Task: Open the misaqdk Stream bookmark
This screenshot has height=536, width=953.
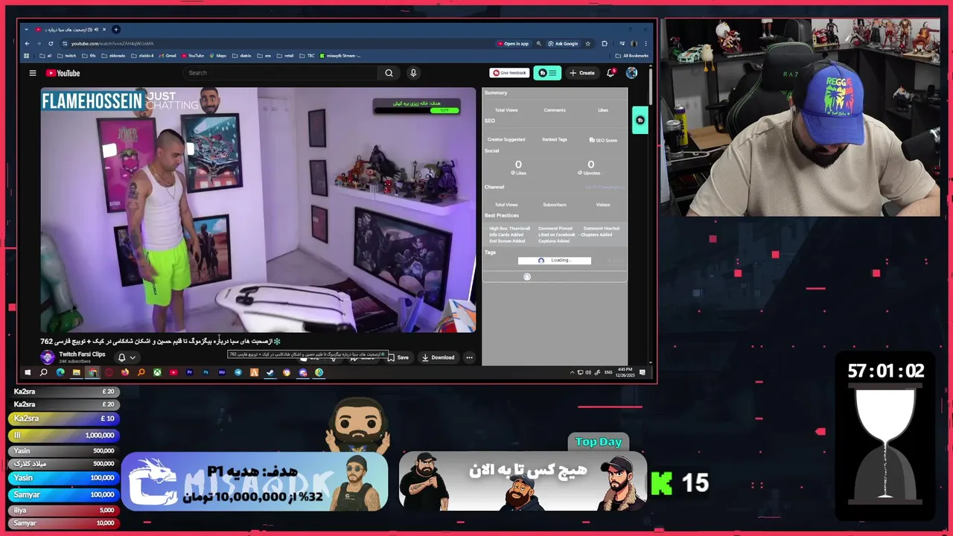Action: point(340,56)
